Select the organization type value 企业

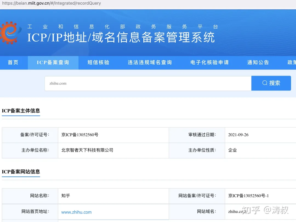pos(232,150)
